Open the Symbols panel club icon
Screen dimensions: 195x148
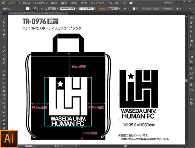[191, 26]
